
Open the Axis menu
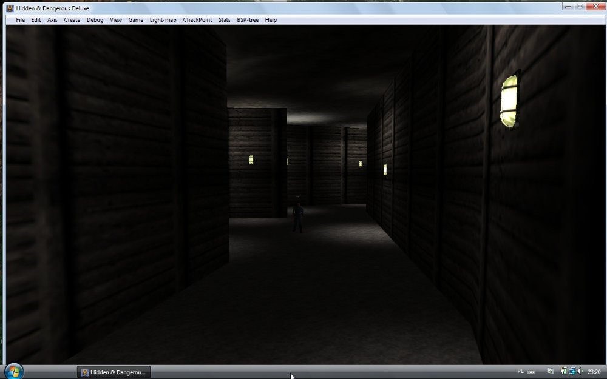(52, 20)
